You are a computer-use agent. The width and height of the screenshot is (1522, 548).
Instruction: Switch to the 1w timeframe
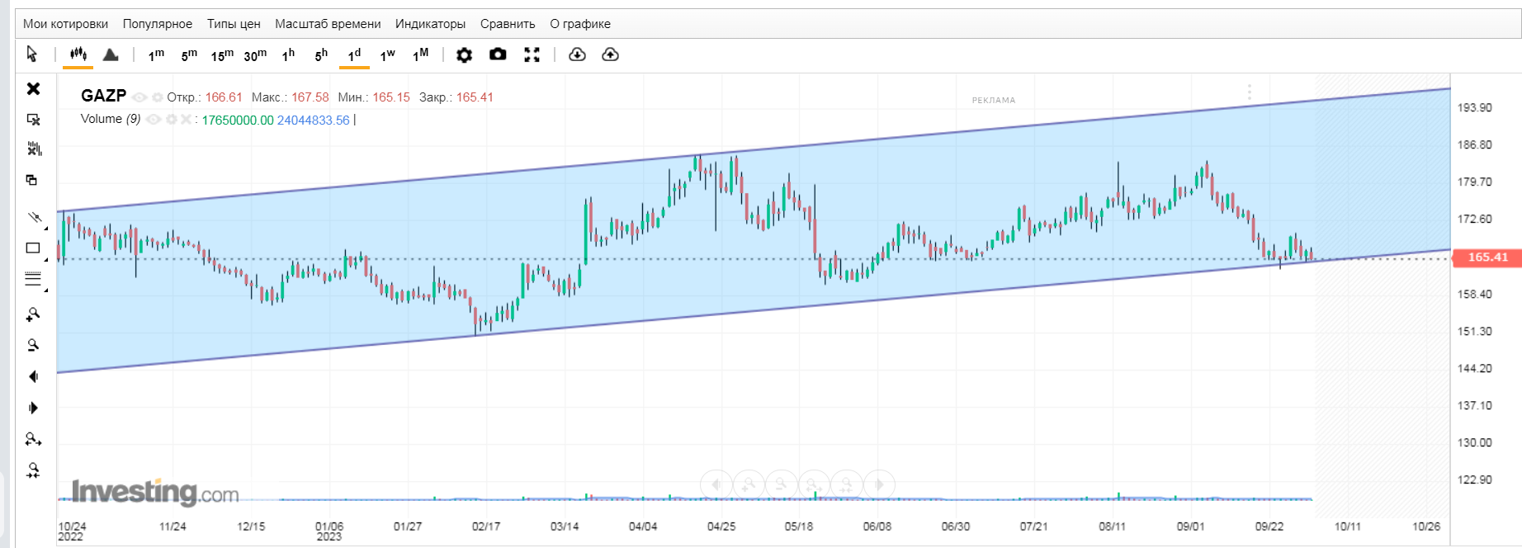click(x=387, y=55)
